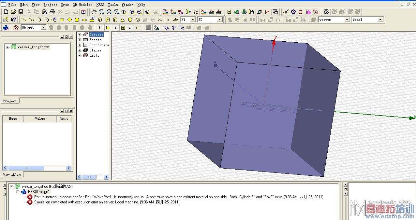
Task: Expand the weidai_tongzhou project node
Action: tap(8, 47)
